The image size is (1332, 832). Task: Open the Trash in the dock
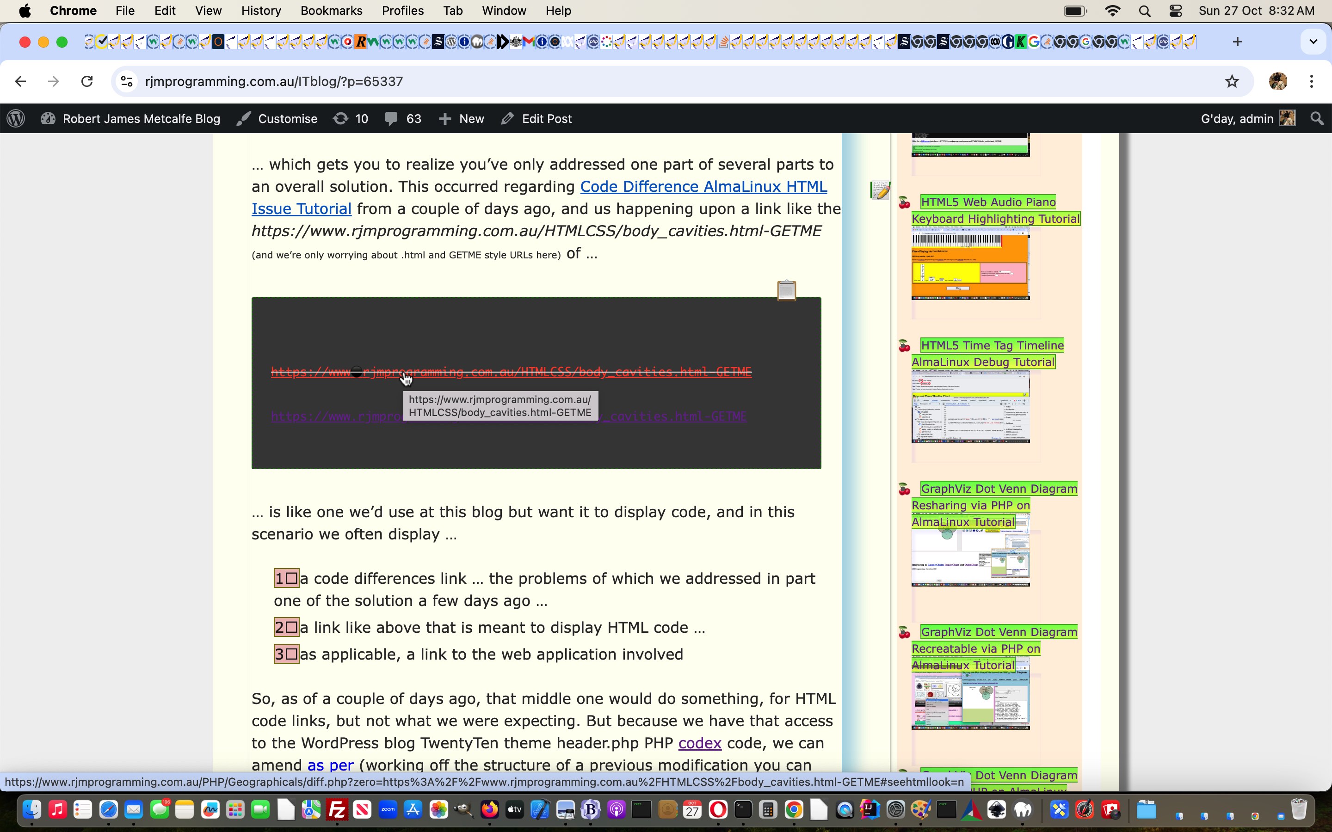(x=1299, y=809)
